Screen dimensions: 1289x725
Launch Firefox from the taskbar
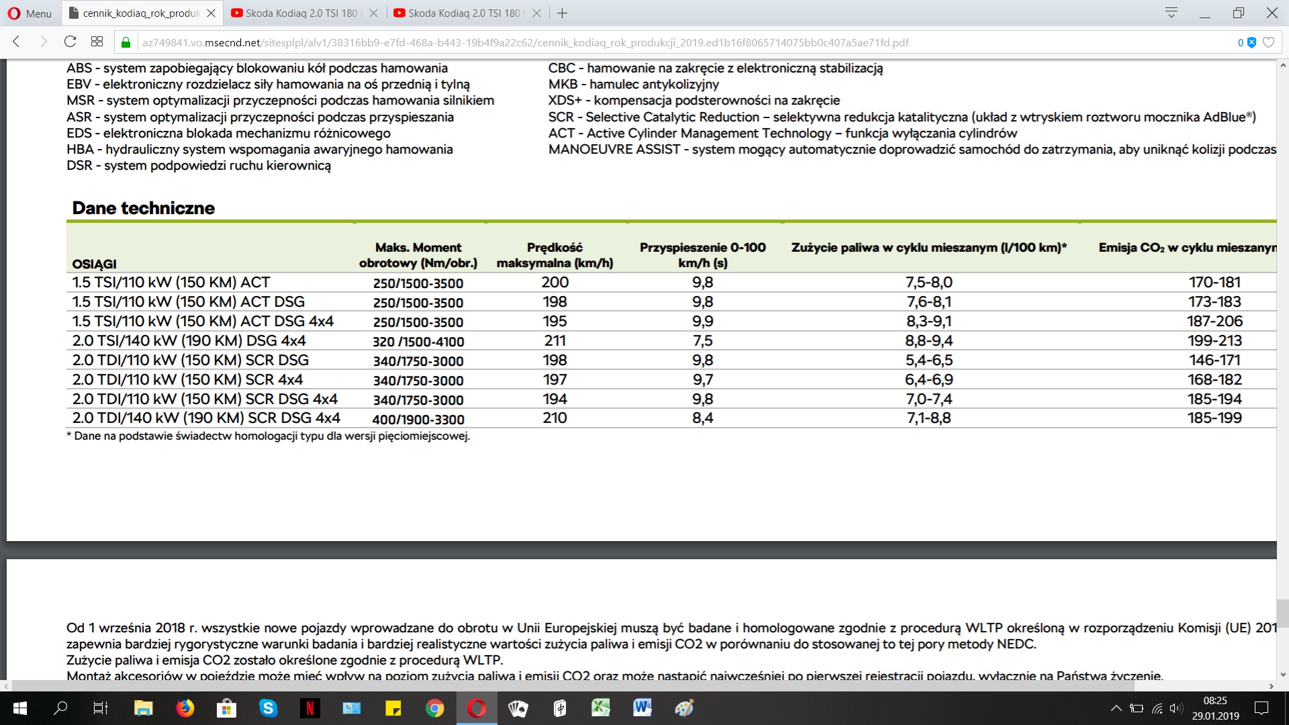point(185,708)
